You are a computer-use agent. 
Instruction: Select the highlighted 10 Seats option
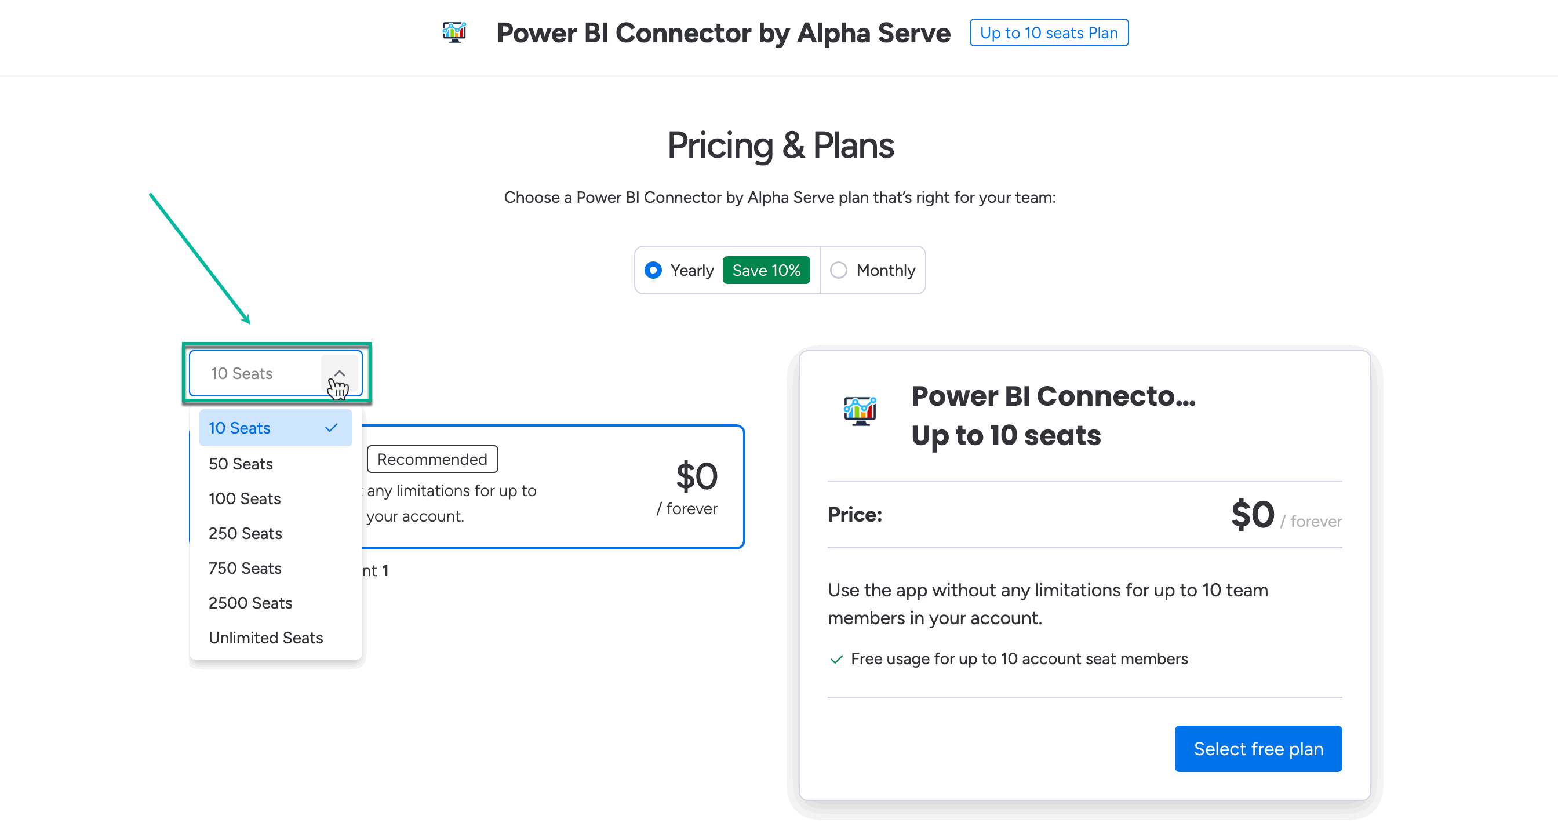point(239,428)
